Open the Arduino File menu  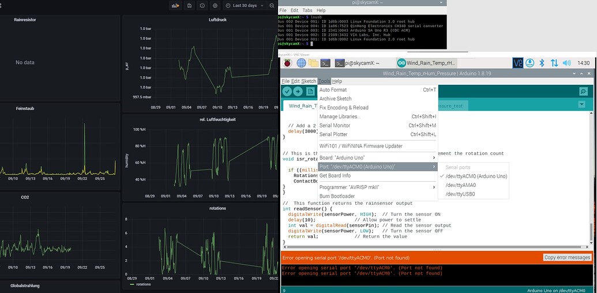point(286,81)
